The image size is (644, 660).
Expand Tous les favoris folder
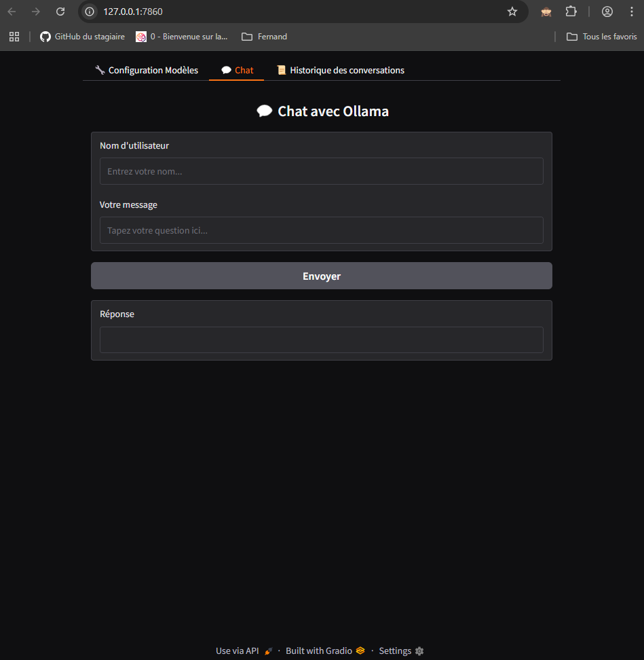[x=601, y=37]
